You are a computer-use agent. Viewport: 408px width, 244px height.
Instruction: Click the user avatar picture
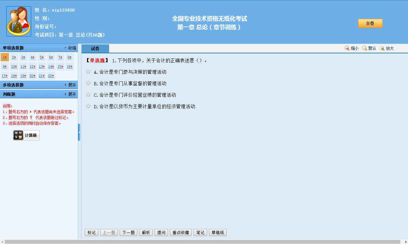click(19, 21)
